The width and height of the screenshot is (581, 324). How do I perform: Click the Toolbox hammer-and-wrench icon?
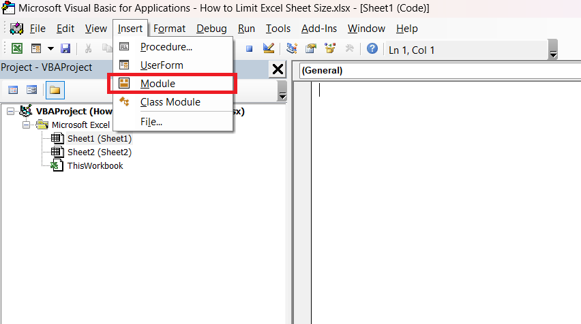(349, 48)
